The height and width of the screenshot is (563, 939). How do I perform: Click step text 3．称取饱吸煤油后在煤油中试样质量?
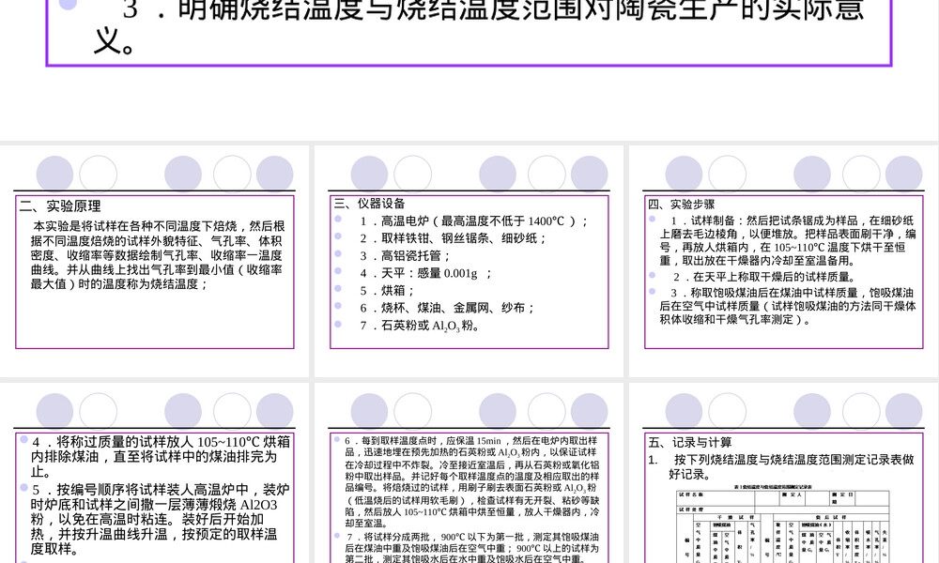pos(788,306)
